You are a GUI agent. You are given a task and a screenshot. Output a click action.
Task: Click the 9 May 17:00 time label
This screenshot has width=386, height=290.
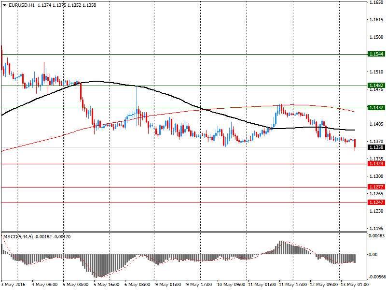pos(199,285)
